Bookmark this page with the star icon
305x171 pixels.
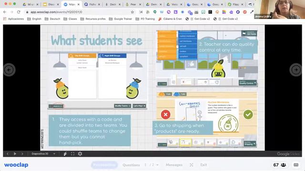pos(132,12)
